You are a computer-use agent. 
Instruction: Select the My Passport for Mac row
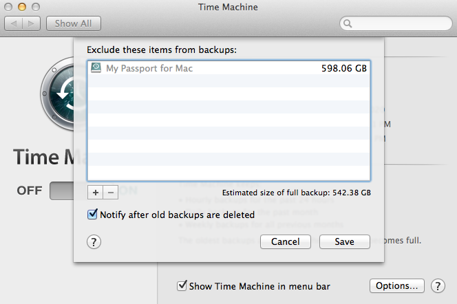[x=227, y=68]
